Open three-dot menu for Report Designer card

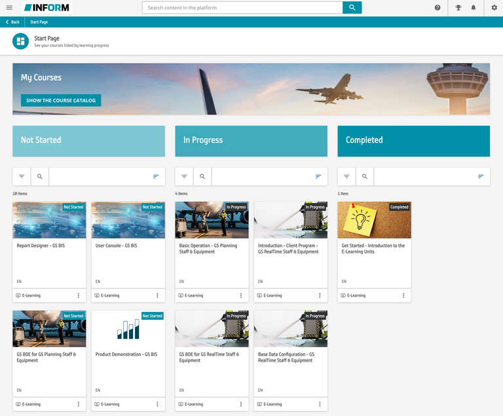(79, 295)
